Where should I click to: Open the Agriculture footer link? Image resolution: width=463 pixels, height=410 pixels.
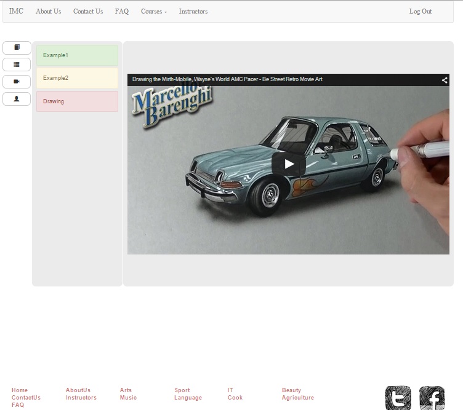click(297, 398)
